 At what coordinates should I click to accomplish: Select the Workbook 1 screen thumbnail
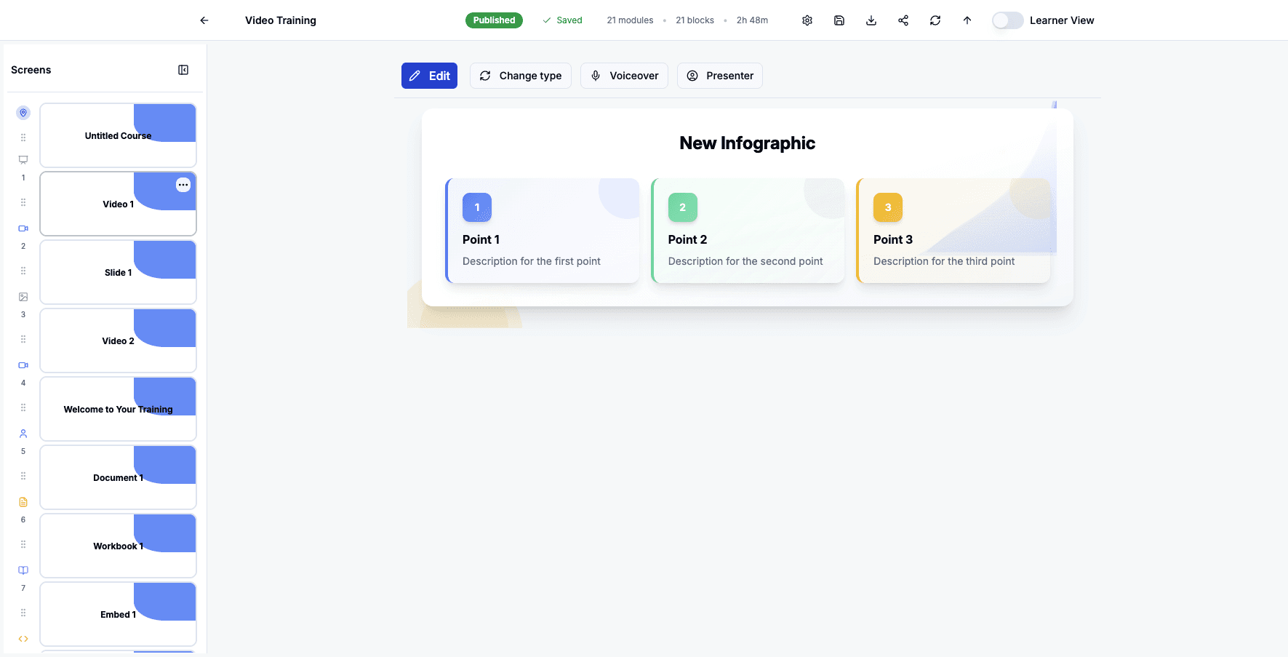[x=118, y=546]
